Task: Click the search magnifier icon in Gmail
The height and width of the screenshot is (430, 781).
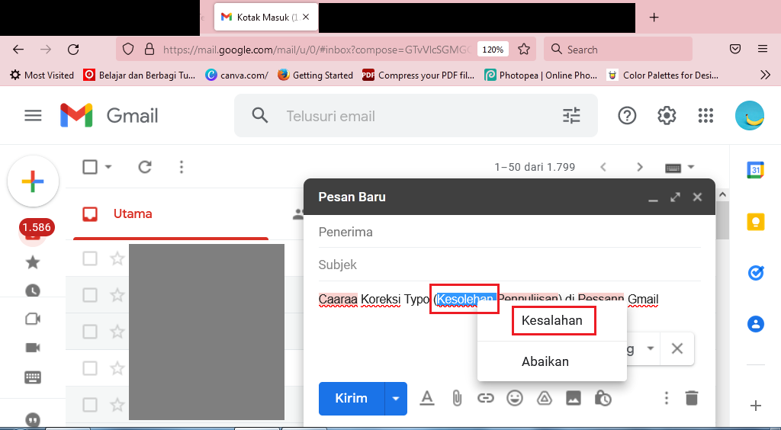Action: [259, 115]
